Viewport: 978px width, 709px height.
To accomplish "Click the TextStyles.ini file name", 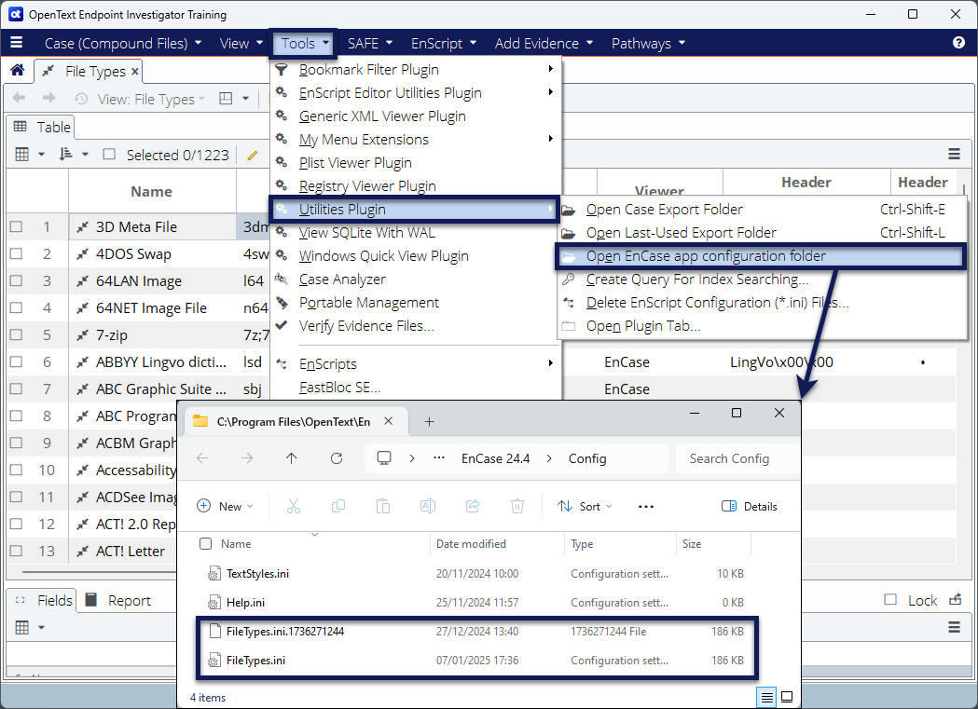I will 257,574.
